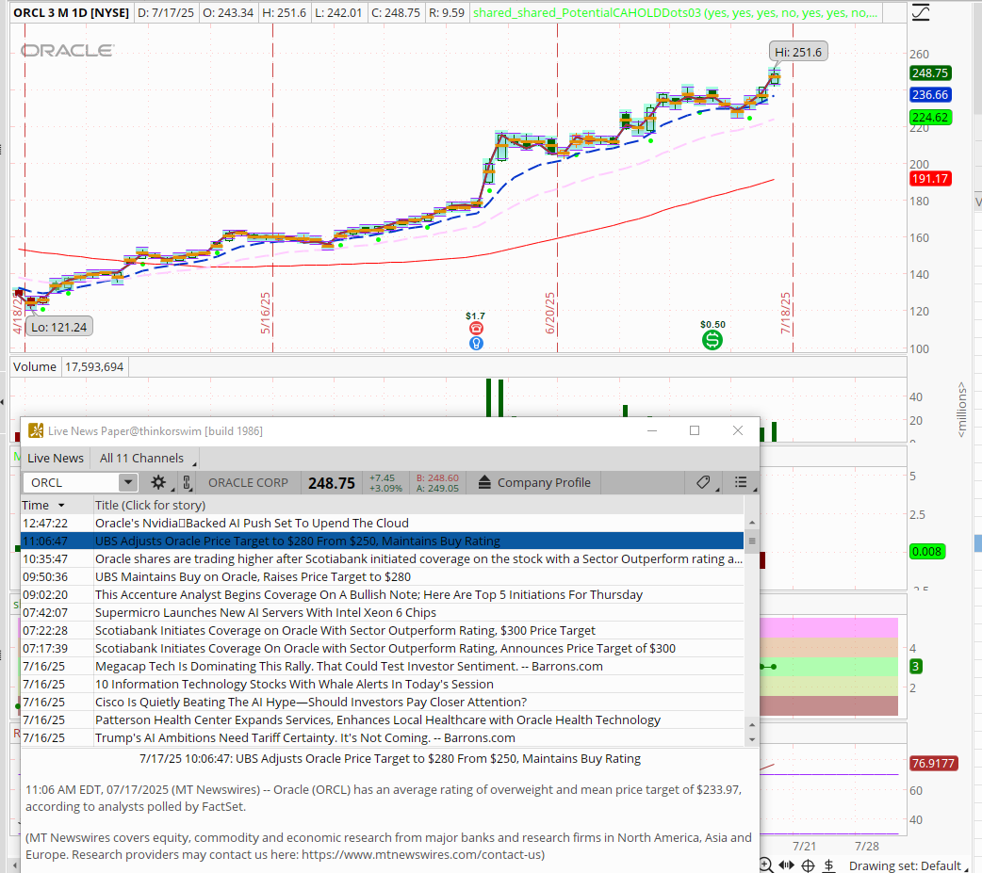Image resolution: width=982 pixels, height=873 pixels.
Task: Click the green 0.008 indicator value label
Action: point(927,551)
